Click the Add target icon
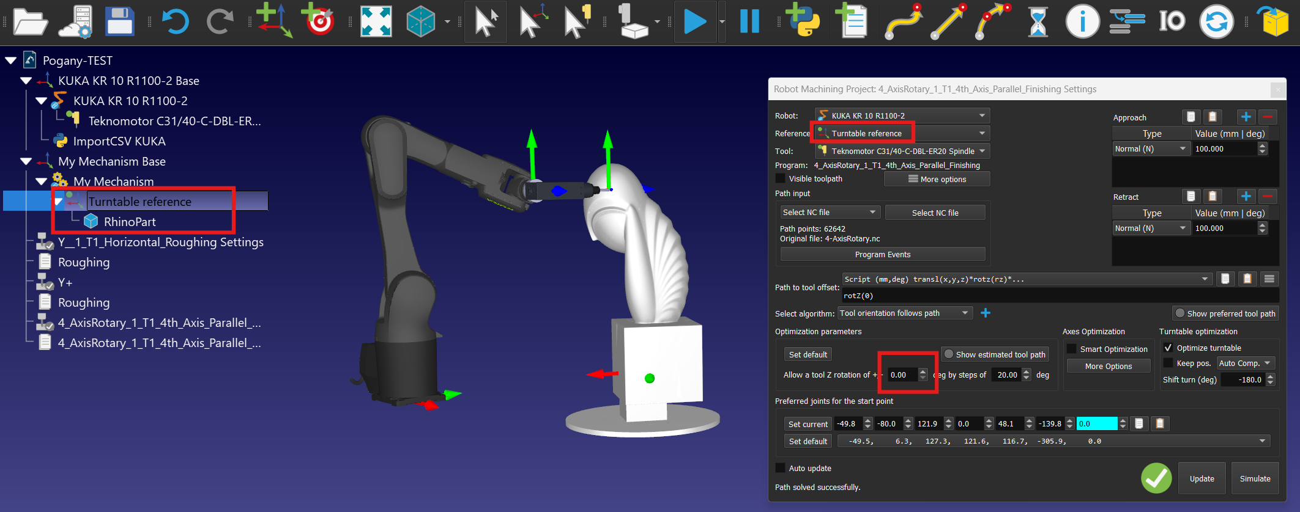 (319, 21)
